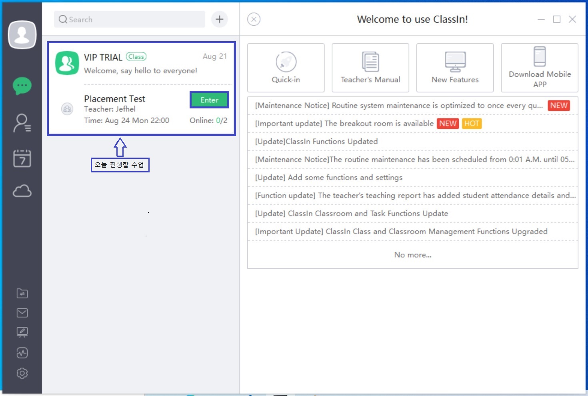Open the VIP TRIAL class chat

pos(141,63)
